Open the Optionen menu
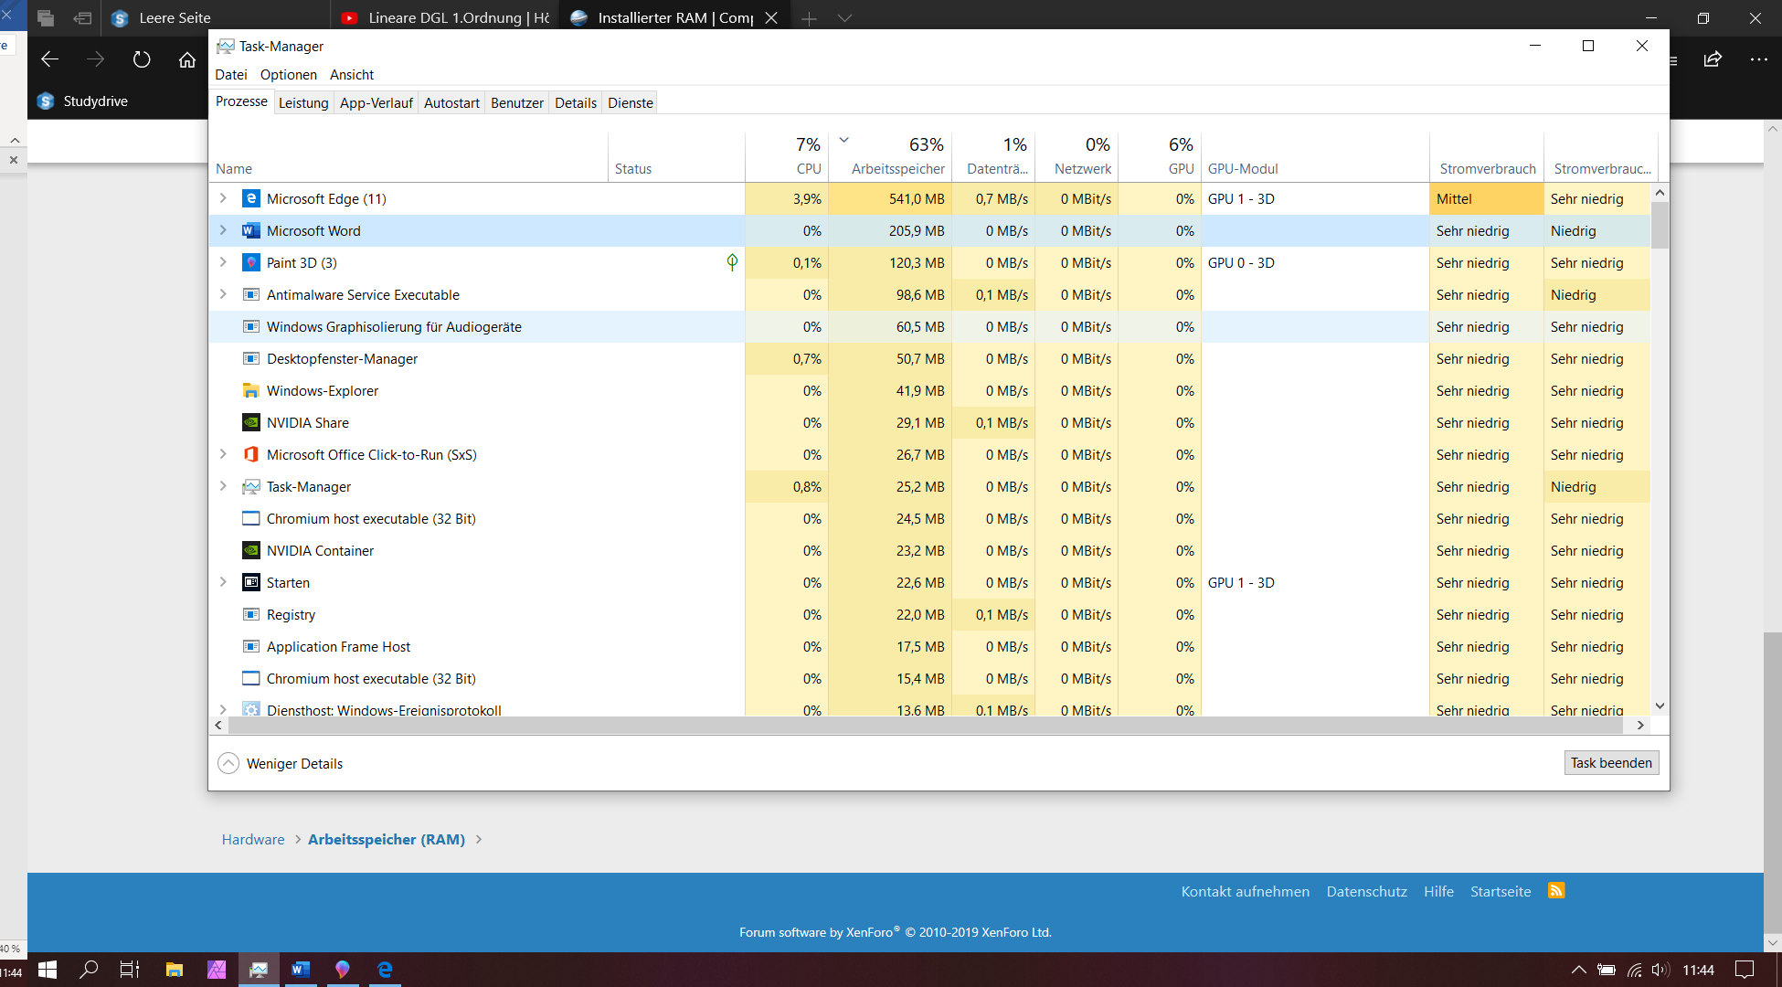Viewport: 1782px width, 987px height. [289, 75]
